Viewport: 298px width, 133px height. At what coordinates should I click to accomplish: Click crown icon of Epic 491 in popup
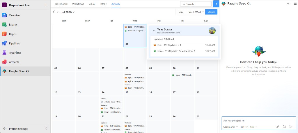(x=155, y=45)
